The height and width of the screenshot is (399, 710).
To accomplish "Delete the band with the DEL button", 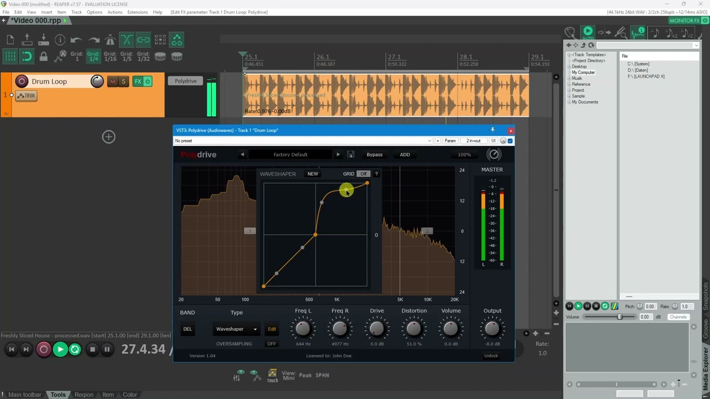I will click(187, 329).
